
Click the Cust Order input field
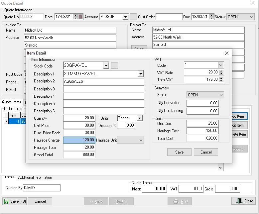pos(169,17)
